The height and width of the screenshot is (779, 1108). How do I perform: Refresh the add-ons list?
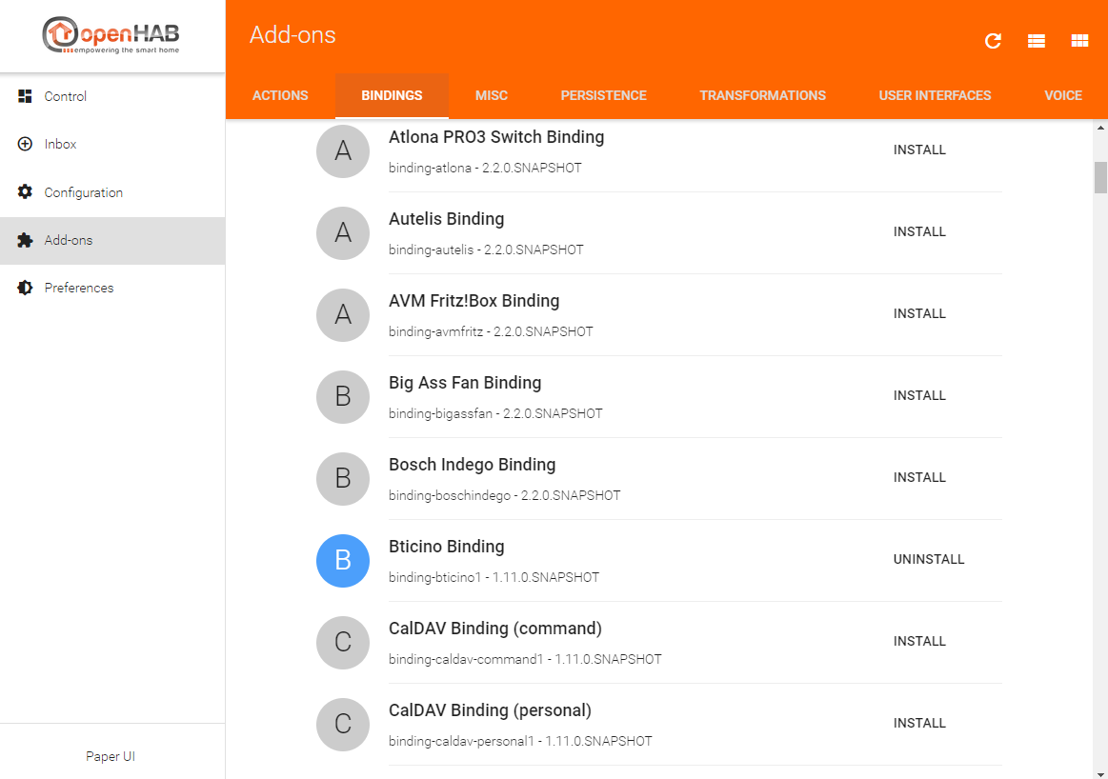993,41
